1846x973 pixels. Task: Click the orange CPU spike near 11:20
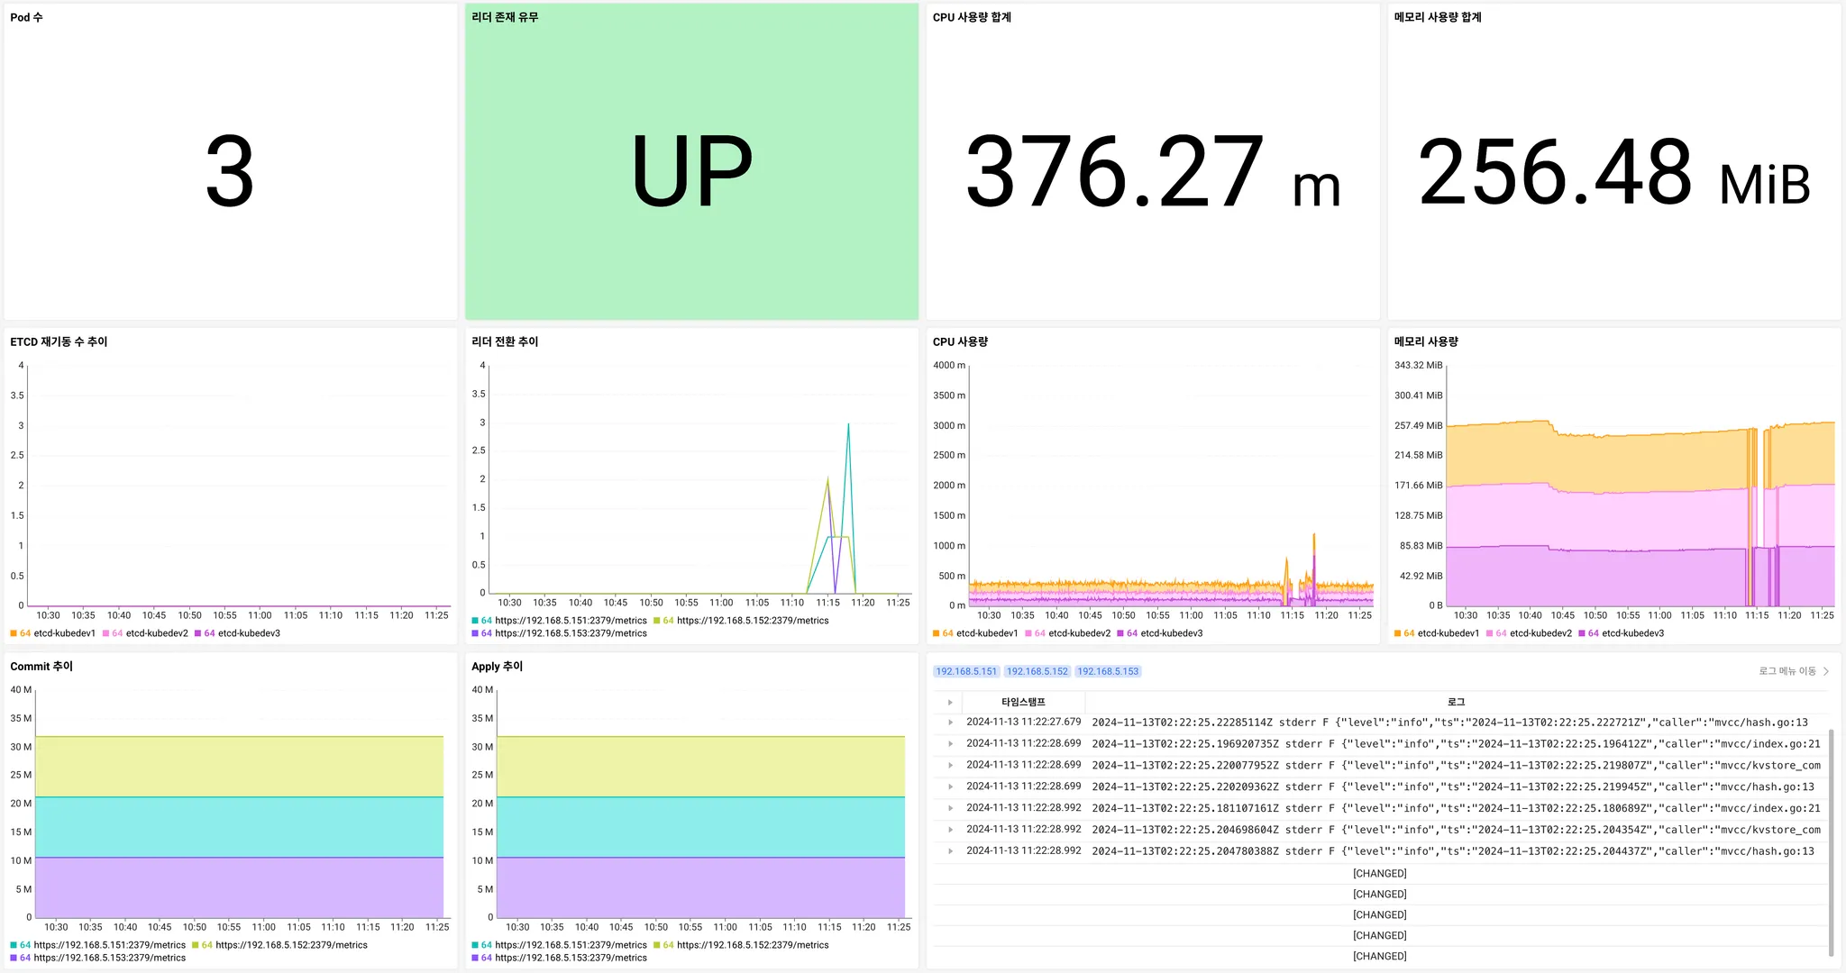pos(1314,536)
